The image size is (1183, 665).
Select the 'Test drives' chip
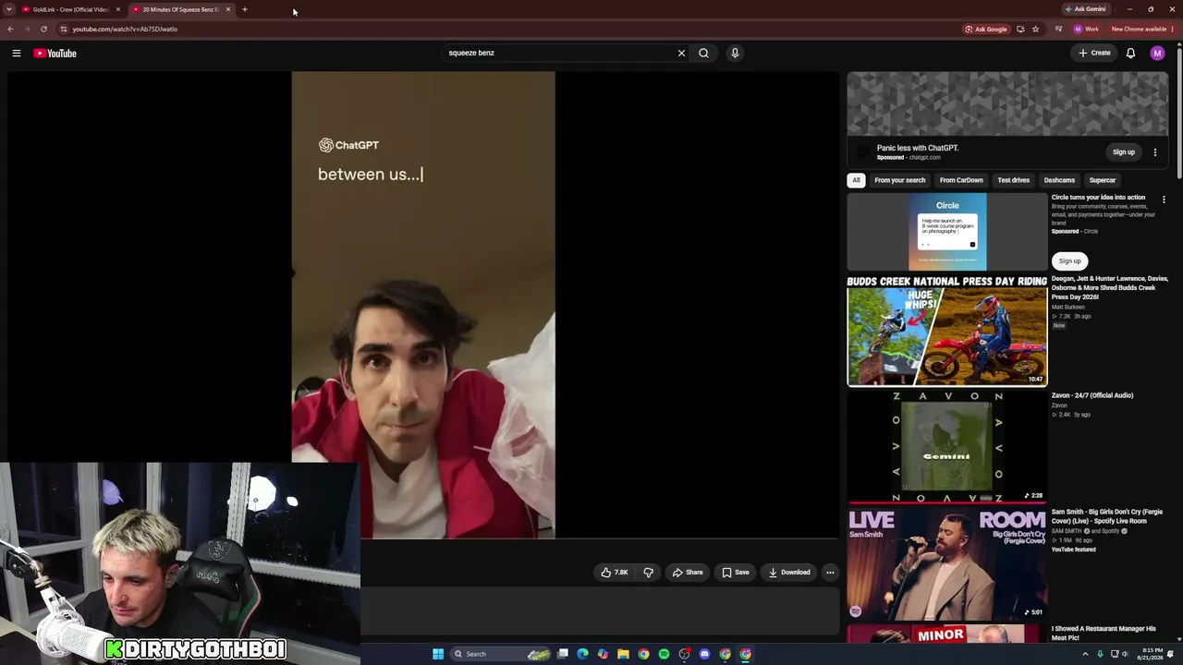[x=1013, y=180]
